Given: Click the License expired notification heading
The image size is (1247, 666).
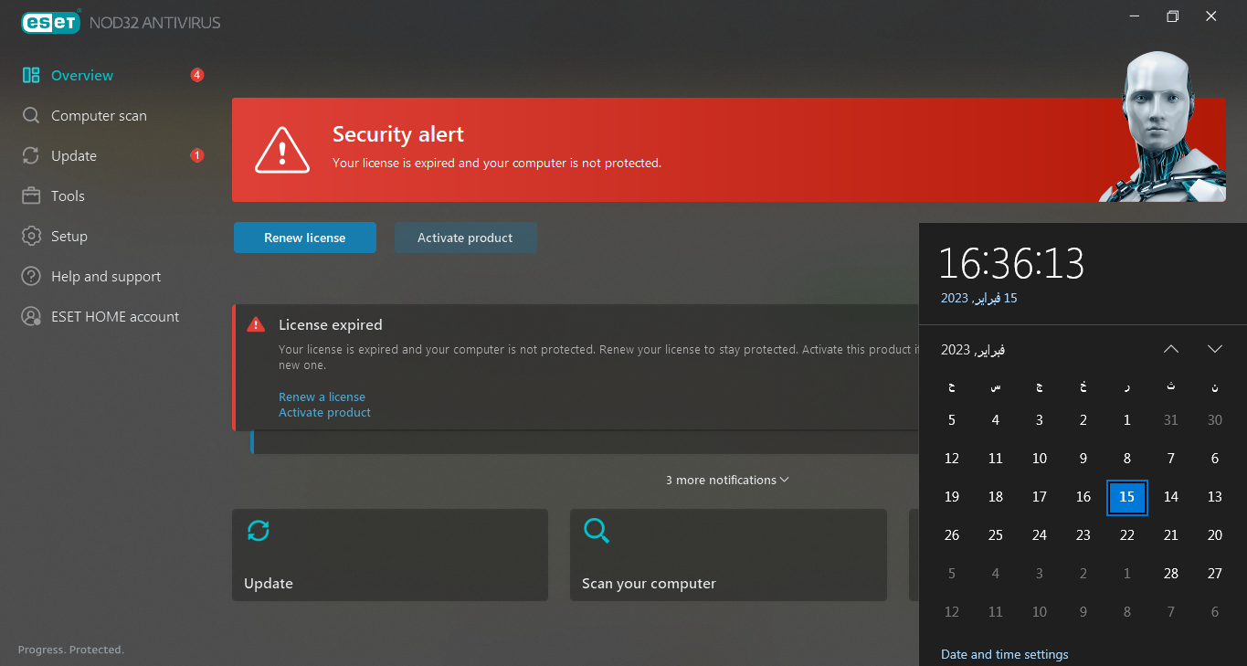Looking at the screenshot, I should [x=331, y=324].
